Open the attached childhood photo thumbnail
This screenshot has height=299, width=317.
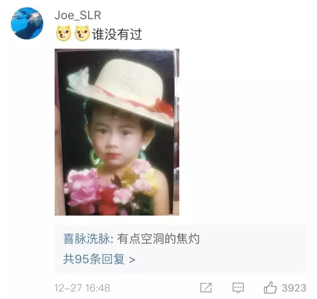117,132
